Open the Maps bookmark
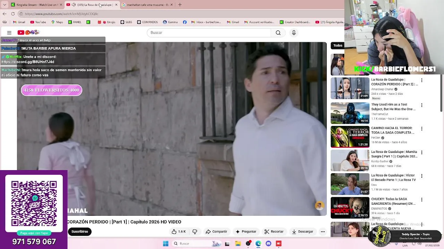444x249 pixels. point(57,22)
